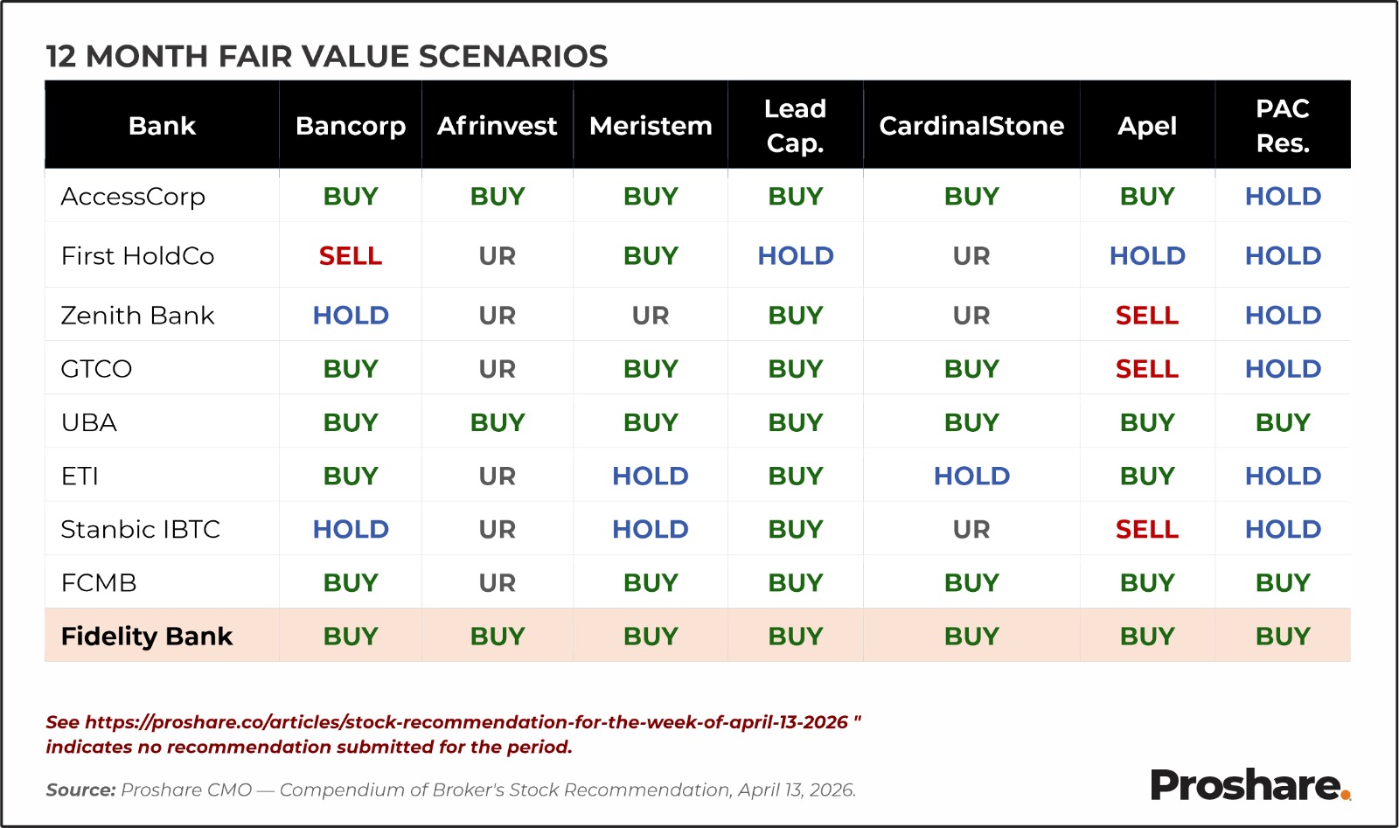The image size is (1399, 828).
Task: Click Meristem's HOLD rating for ETI
Action: tap(650, 477)
